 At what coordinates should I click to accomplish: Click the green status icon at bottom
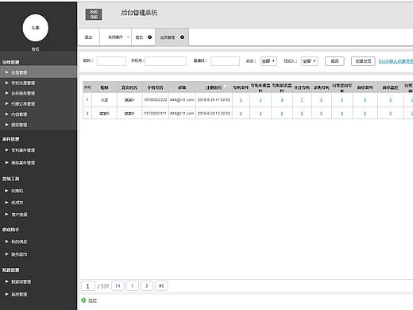coord(83,300)
